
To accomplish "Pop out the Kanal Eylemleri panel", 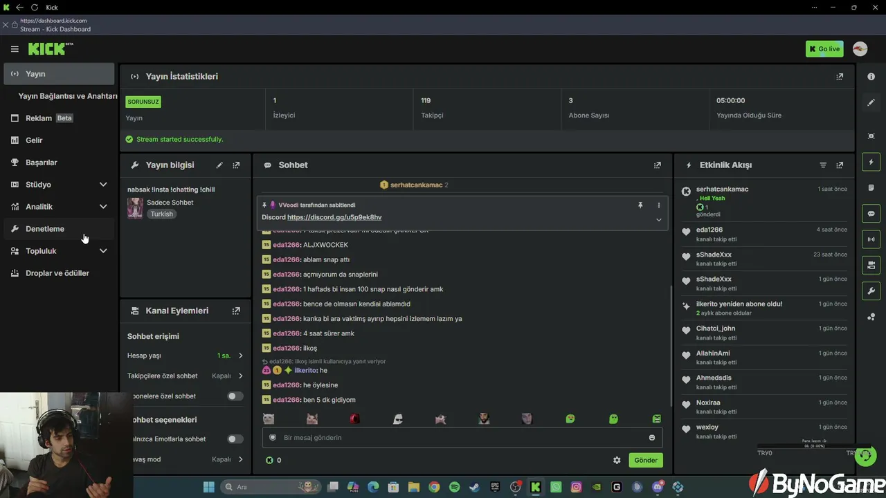I will pos(236,311).
